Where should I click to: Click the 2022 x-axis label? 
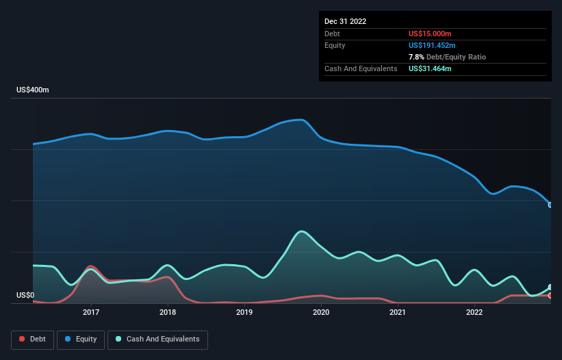(474, 312)
